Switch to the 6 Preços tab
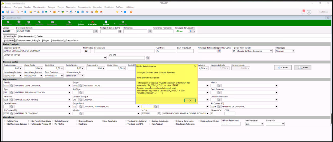The image size is (333, 142). [x=45, y=40]
